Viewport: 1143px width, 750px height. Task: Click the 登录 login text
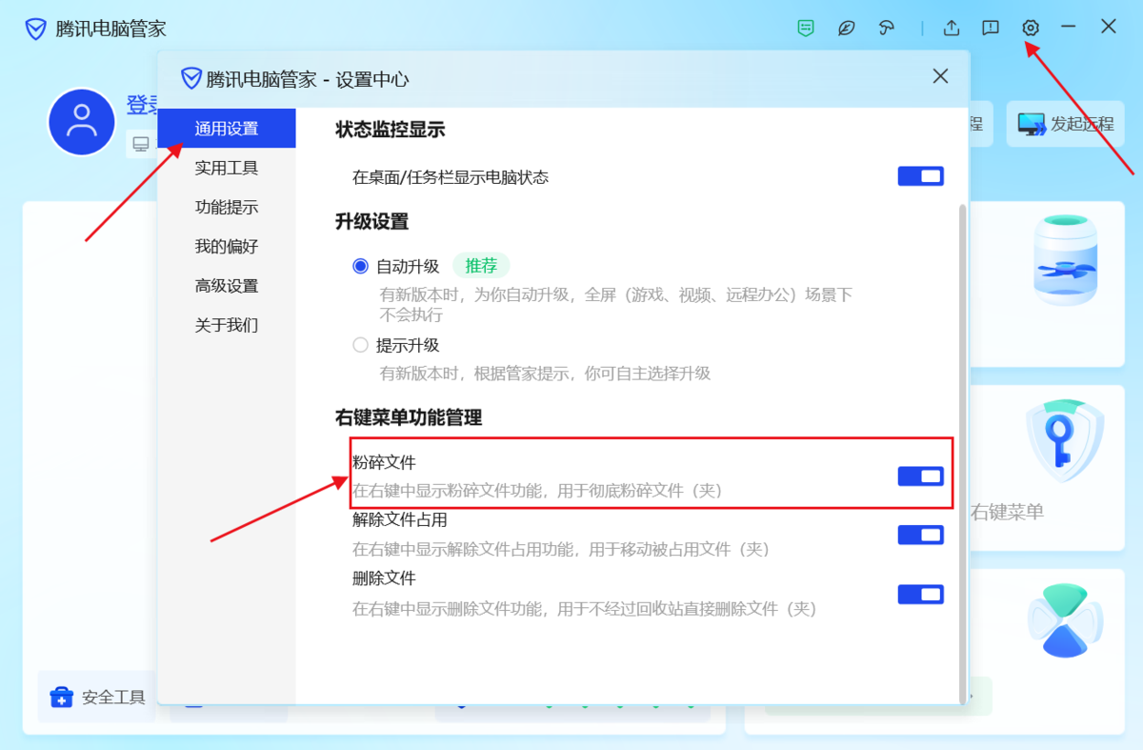click(x=142, y=105)
